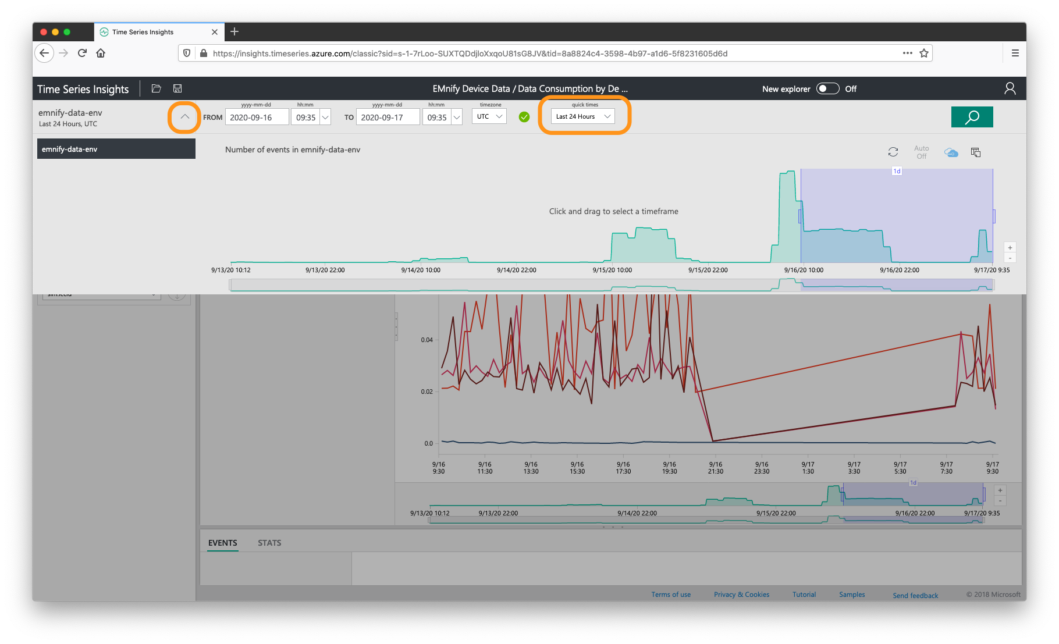Zoom out the availability chart with minus
Viewport: 1059px width, 644px height.
[x=1010, y=258]
